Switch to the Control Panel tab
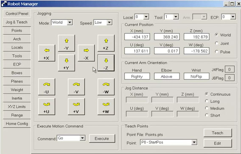The height and width of the screenshot is (154, 241). (17, 14)
